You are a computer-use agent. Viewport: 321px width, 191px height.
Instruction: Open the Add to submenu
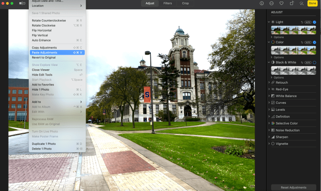coord(57,102)
